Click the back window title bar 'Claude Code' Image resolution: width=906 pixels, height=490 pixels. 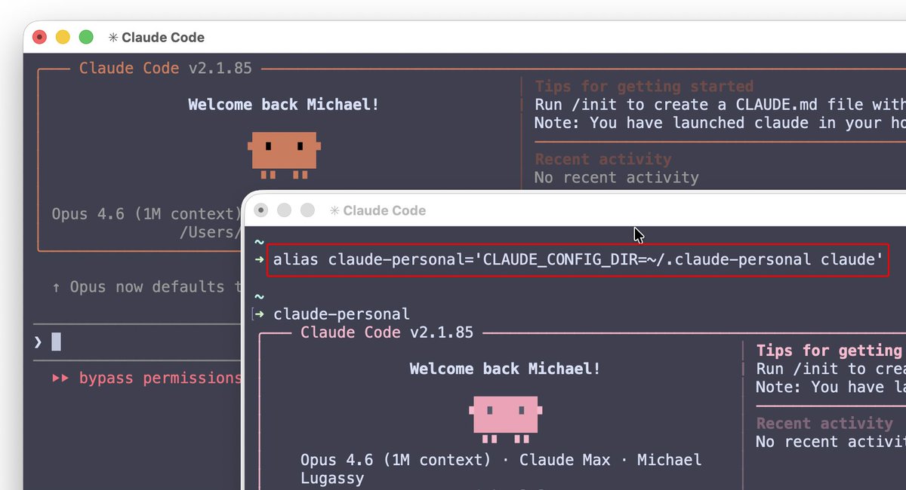coord(163,38)
